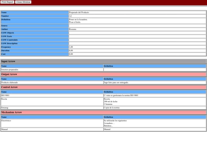Select the 'Receta' control arrow name
This screenshot has height=155, width=207.
4,99
